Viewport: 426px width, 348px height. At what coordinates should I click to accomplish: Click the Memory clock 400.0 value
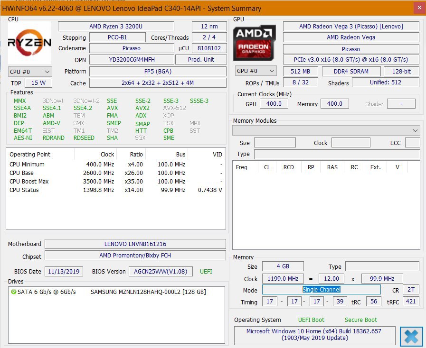[335, 104]
